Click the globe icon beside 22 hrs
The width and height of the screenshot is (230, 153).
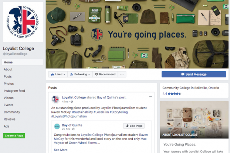pos(73,129)
